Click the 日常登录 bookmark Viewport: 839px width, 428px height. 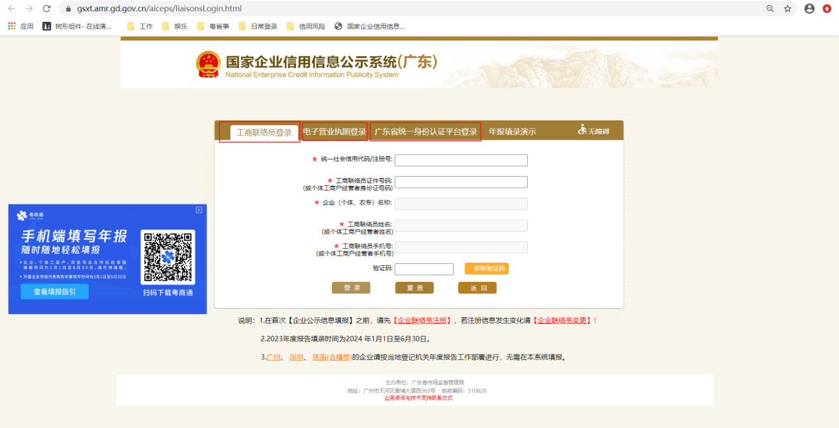(258, 27)
